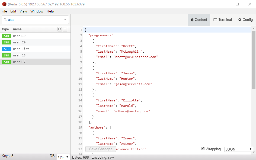Click "jason@servlets.com" email value
Image resolution: width=256 pixels, height=160 pixels.
133,84
